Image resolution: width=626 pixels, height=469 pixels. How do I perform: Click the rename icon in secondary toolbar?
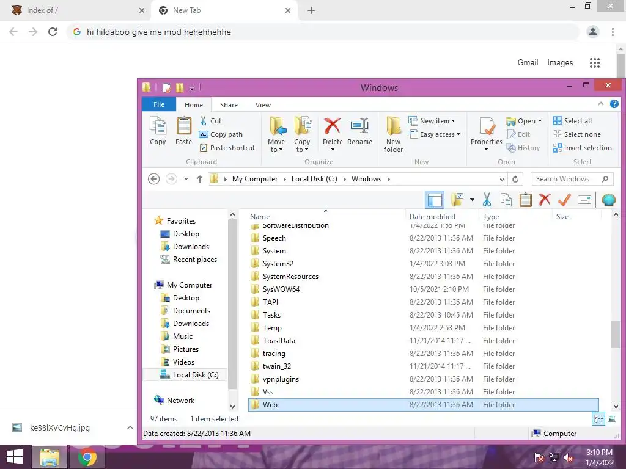[584, 200]
